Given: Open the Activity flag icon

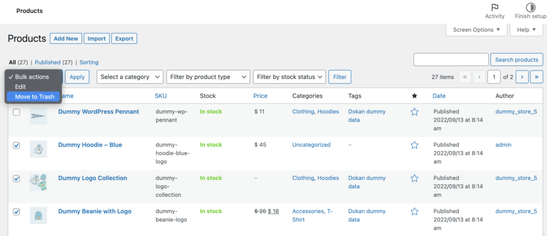Looking at the screenshot, I should click(495, 7).
